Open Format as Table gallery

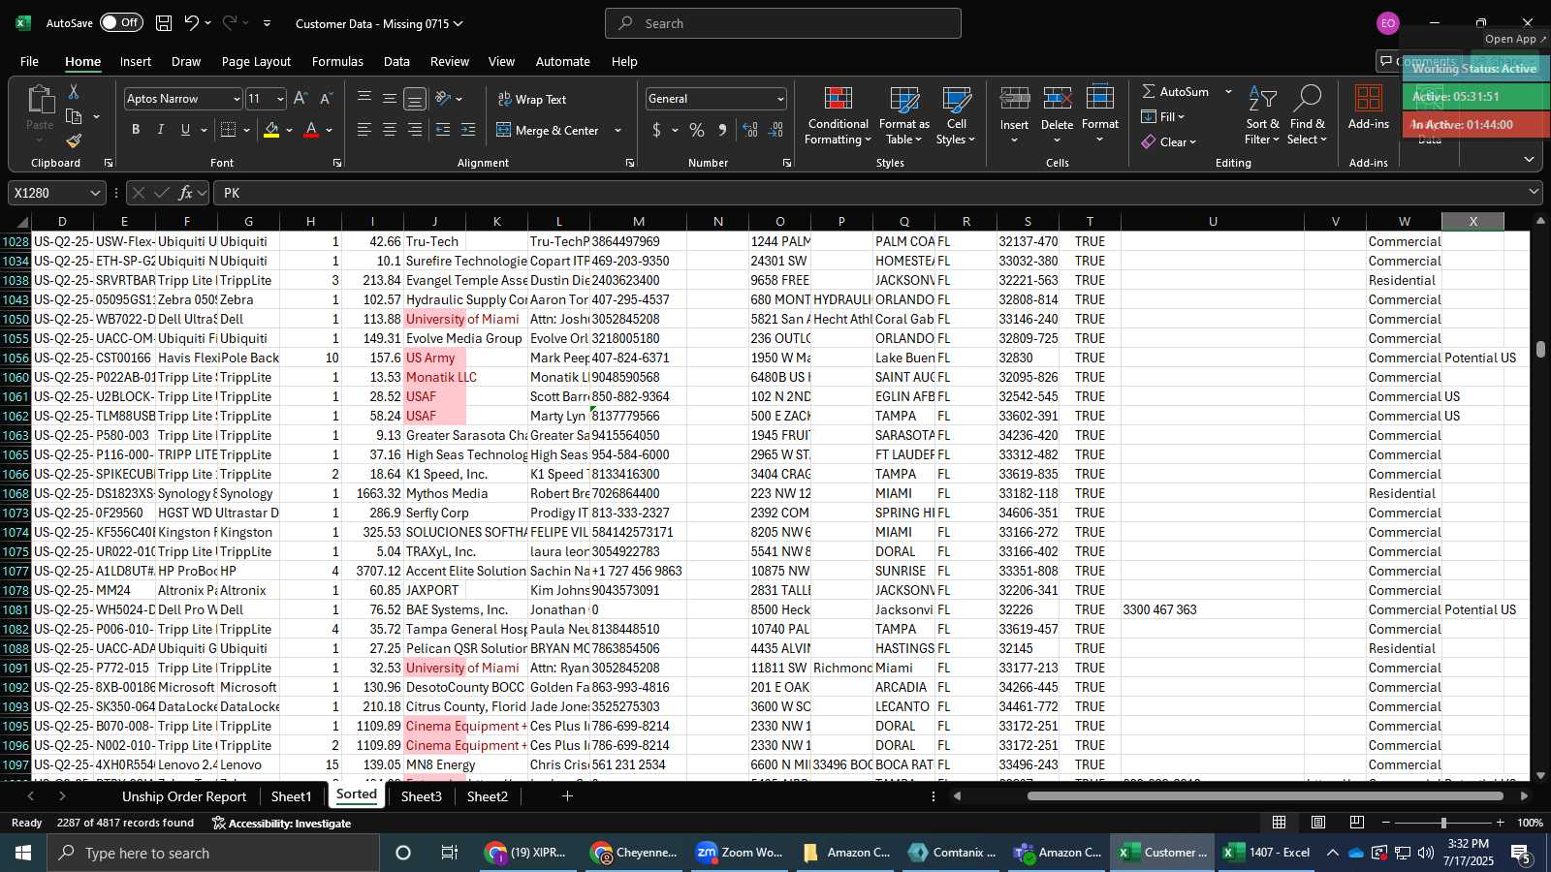[x=903, y=116]
